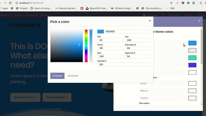Click the Opacity % field
Viewport: 206px width, 116px height.
(124, 64)
